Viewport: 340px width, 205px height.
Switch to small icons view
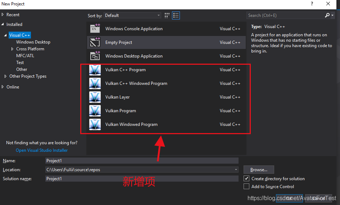tap(167, 15)
